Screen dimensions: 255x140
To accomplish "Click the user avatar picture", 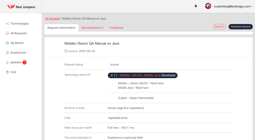I will [x=208, y=6].
